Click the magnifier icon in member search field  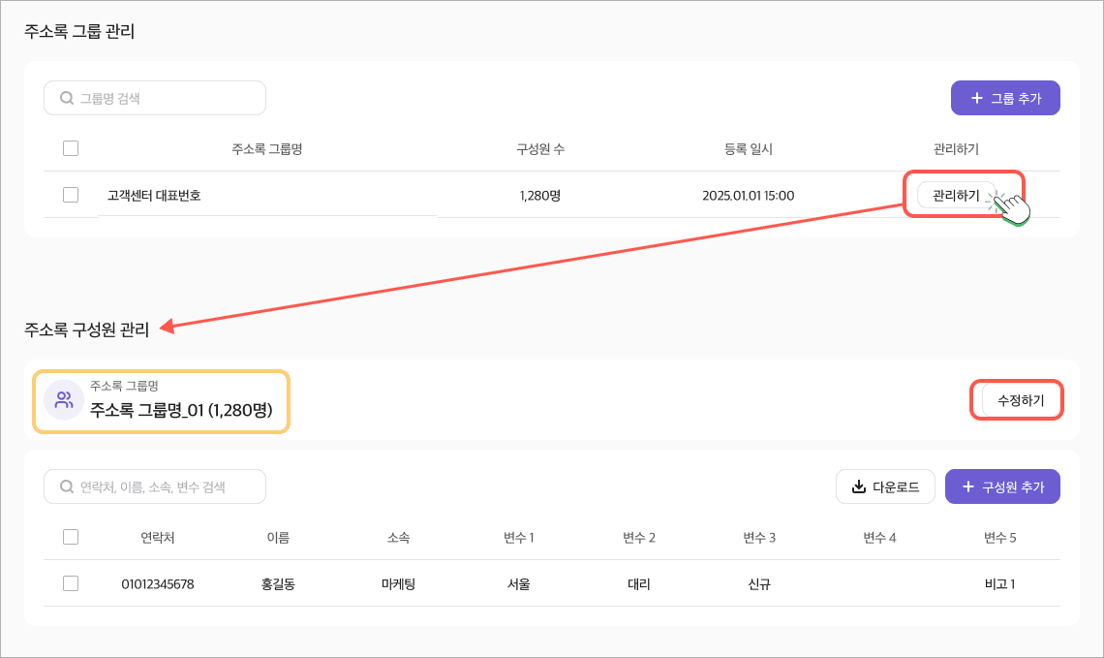[x=67, y=486]
